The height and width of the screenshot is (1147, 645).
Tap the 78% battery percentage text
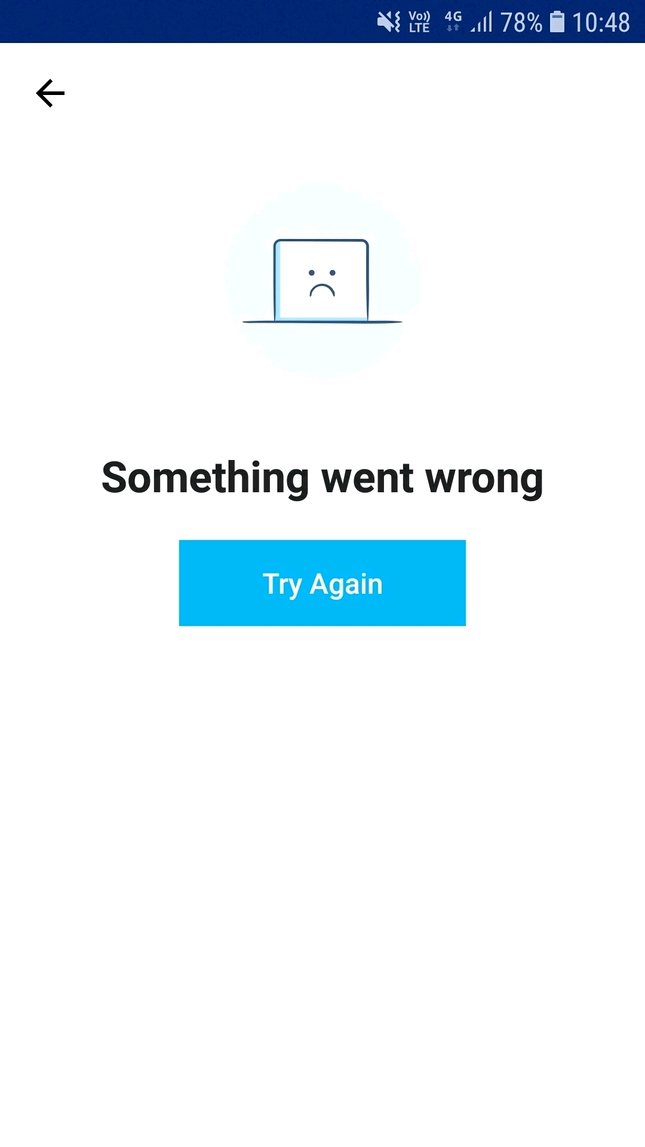pyautogui.click(x=521, y=23)
